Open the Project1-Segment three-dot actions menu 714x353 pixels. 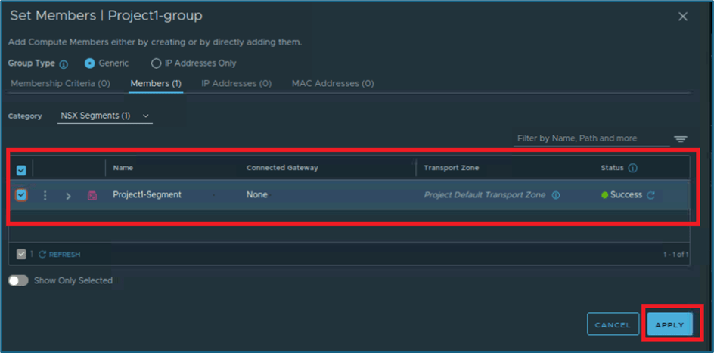(x=45, y=196)
